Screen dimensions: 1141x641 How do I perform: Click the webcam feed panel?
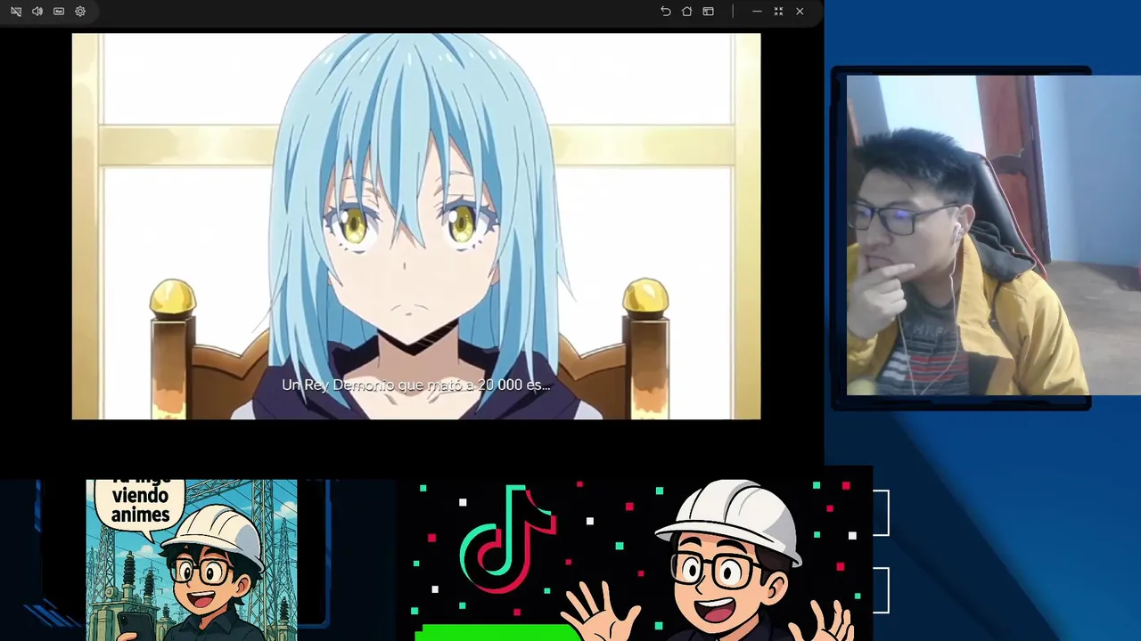point(993,235)
